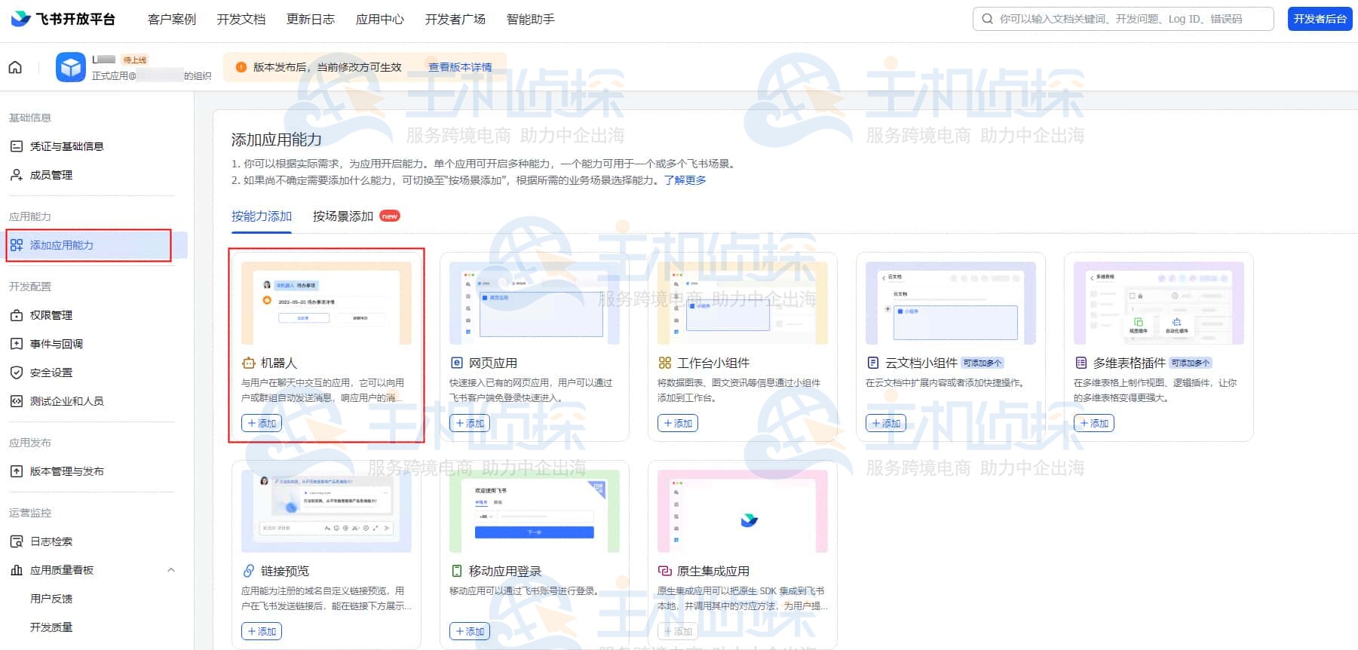Select the 按能力添加 tab
Viewport: 1358px width, 650px height.
click(x=261, y=216)
